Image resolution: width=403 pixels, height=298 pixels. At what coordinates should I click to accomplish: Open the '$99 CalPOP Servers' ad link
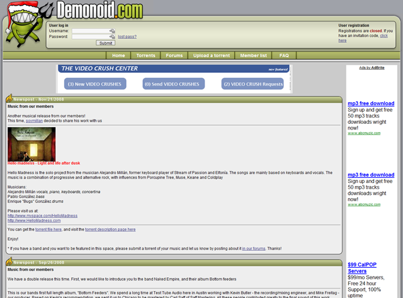pyautogui.click(x=362, y=268)
